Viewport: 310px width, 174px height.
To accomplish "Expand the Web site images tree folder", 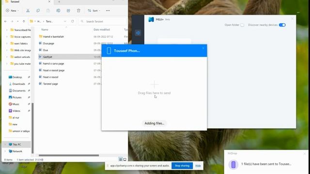I will coord(7,50).
